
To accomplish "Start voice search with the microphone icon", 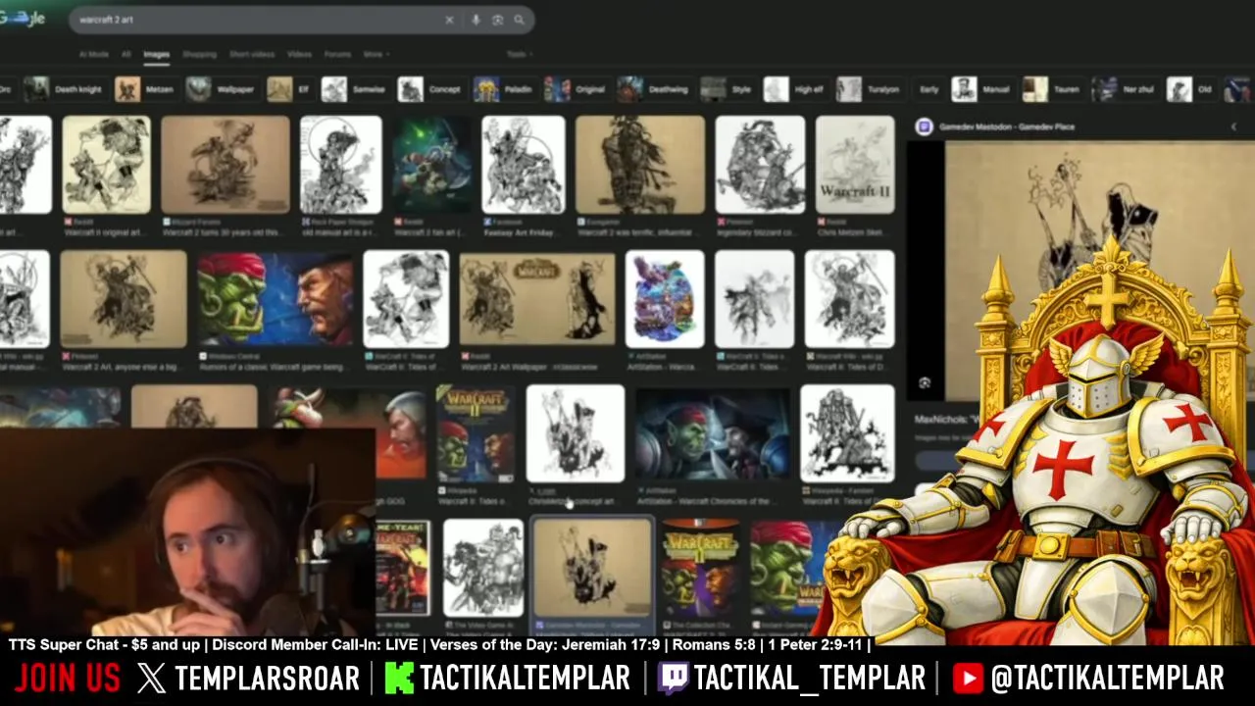I will coord(476,20).
